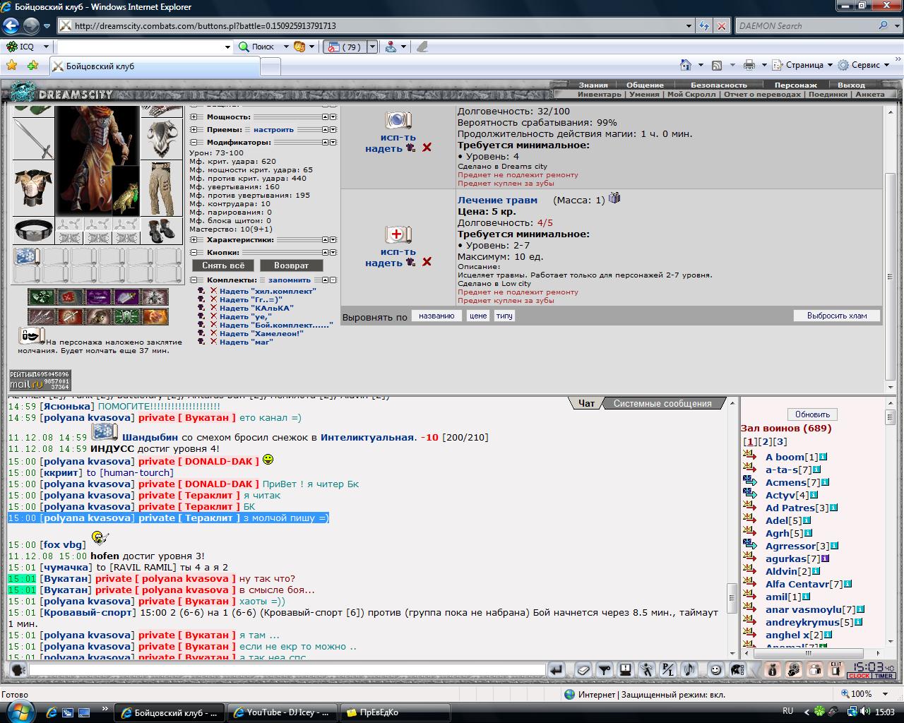Use the camera scroll item icon
904x723 pixels.
tap(398, 120)
